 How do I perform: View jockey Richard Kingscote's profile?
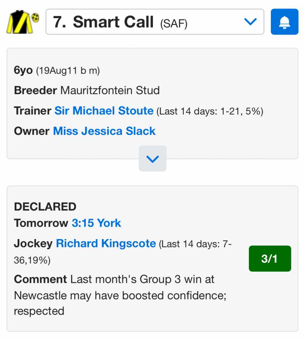(x=106, y=243)
